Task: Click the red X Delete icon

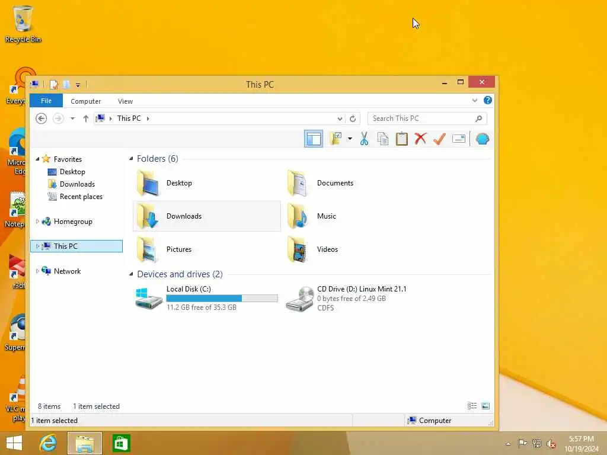Action: coord(420,139)
